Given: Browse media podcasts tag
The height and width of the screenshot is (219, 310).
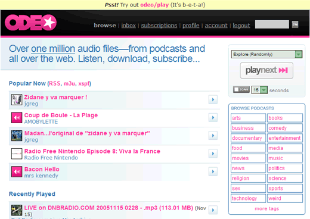Looking at the screenshot, I should [x=285, y=148].
